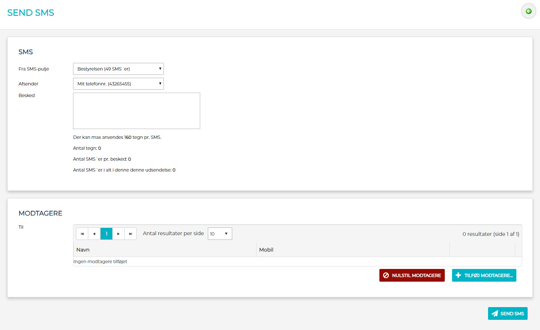Image resolution: width=540 pixels, height=330 pixels.
Task: Jump to first page of recipients
Action: 82,234
